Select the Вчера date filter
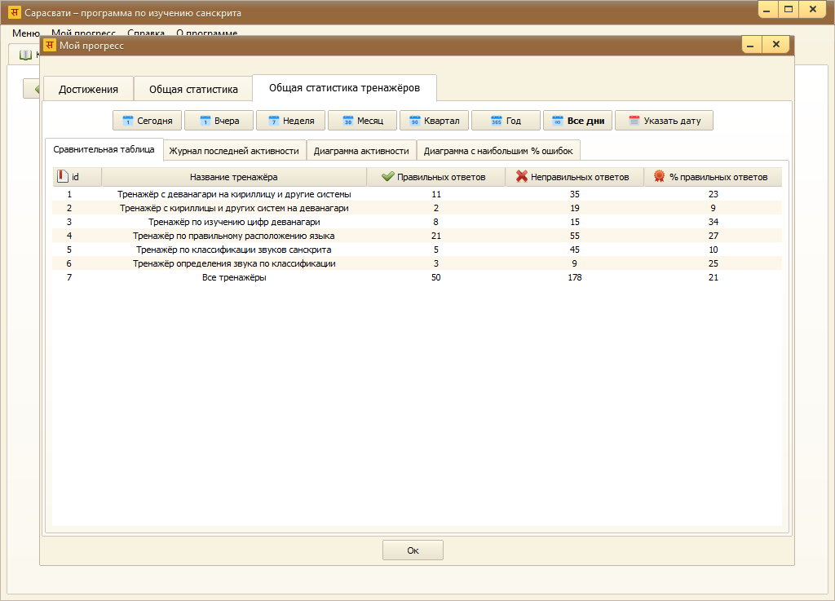835x601 pixels. (x=219, y=121)
